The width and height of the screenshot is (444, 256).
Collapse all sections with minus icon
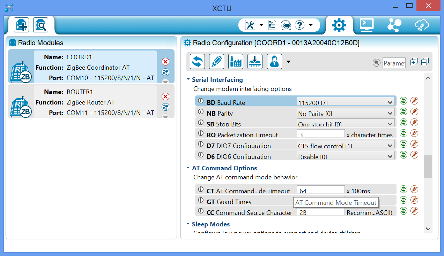[x=425, y=62]
